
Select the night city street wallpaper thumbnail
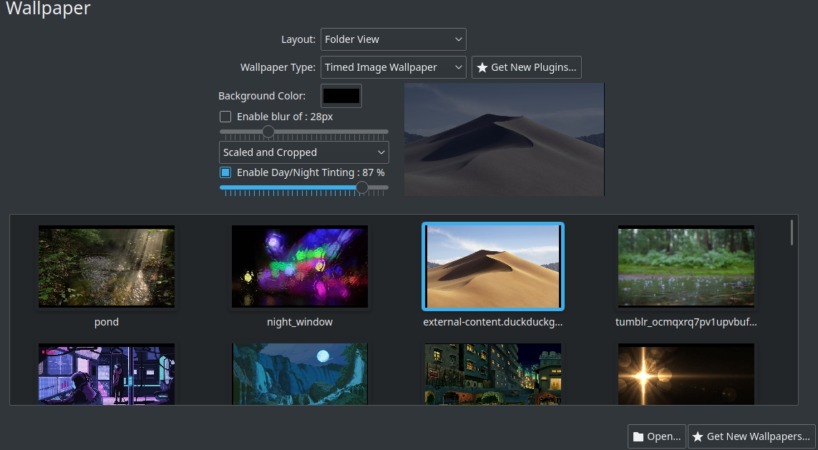(493, 374)
